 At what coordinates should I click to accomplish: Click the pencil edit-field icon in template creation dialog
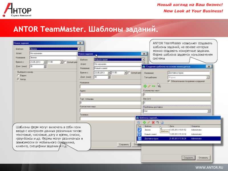(x=149, y=86)
